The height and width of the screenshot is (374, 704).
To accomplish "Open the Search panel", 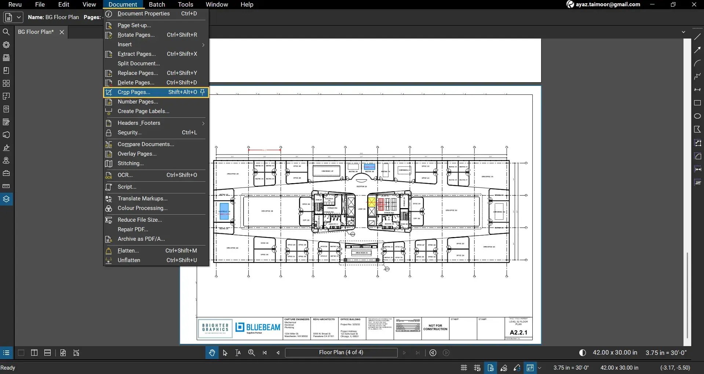I will 6,32.
